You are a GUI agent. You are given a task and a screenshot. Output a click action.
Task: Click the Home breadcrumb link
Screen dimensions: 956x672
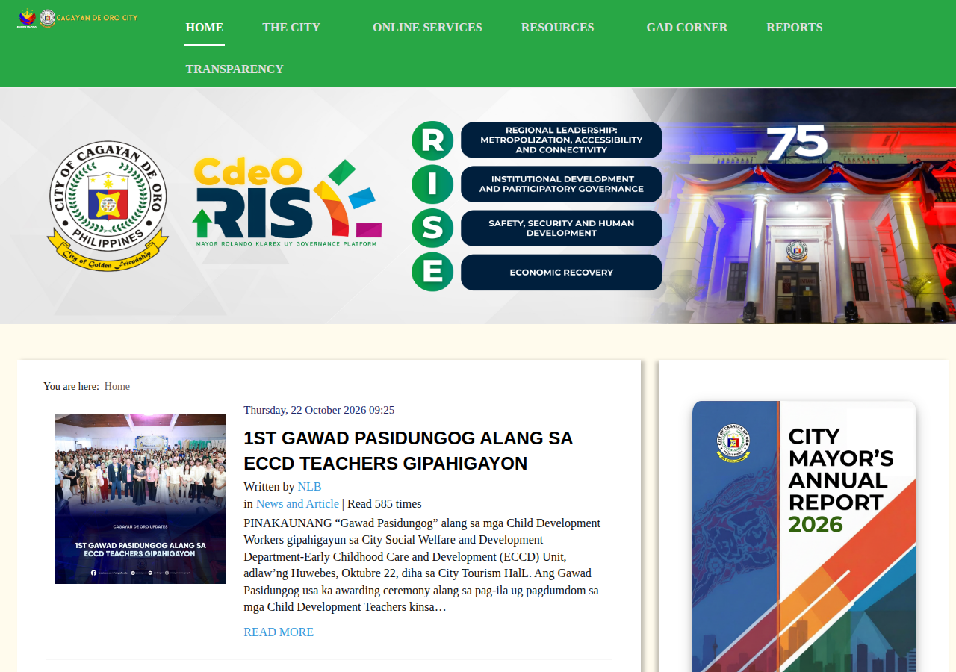(117, 386)
